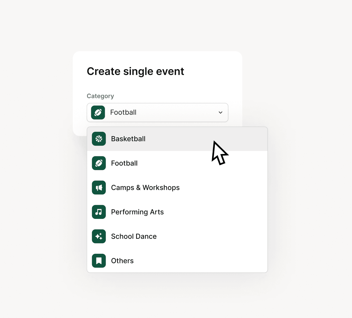Open the Category combo box showing Football
Image resolution: width=352 pixels, height=318 pixels.
point(158,112)
